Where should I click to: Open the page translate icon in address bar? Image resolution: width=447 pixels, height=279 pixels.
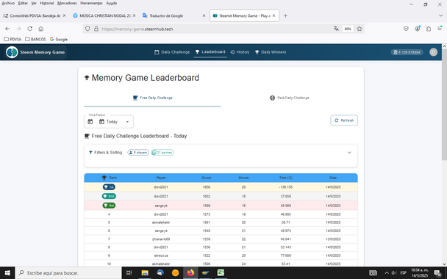[x=336, y=29]
